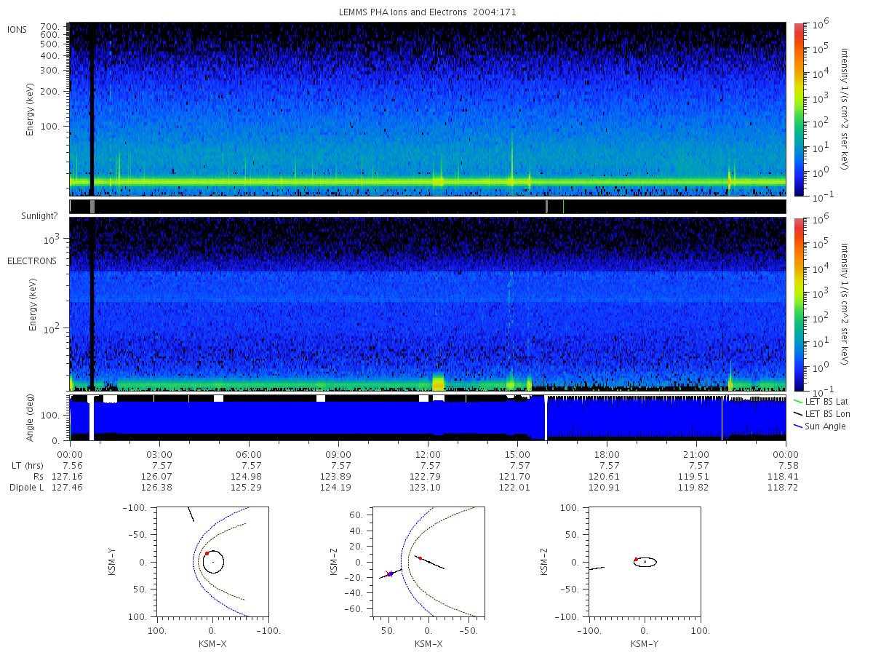
Task: Click the white gap near 16:00 in angle panel
Action: click(546, 418)
